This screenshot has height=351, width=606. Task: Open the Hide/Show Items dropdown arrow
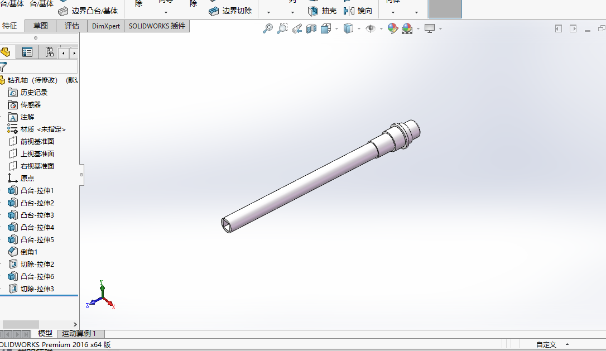point(381,28)
